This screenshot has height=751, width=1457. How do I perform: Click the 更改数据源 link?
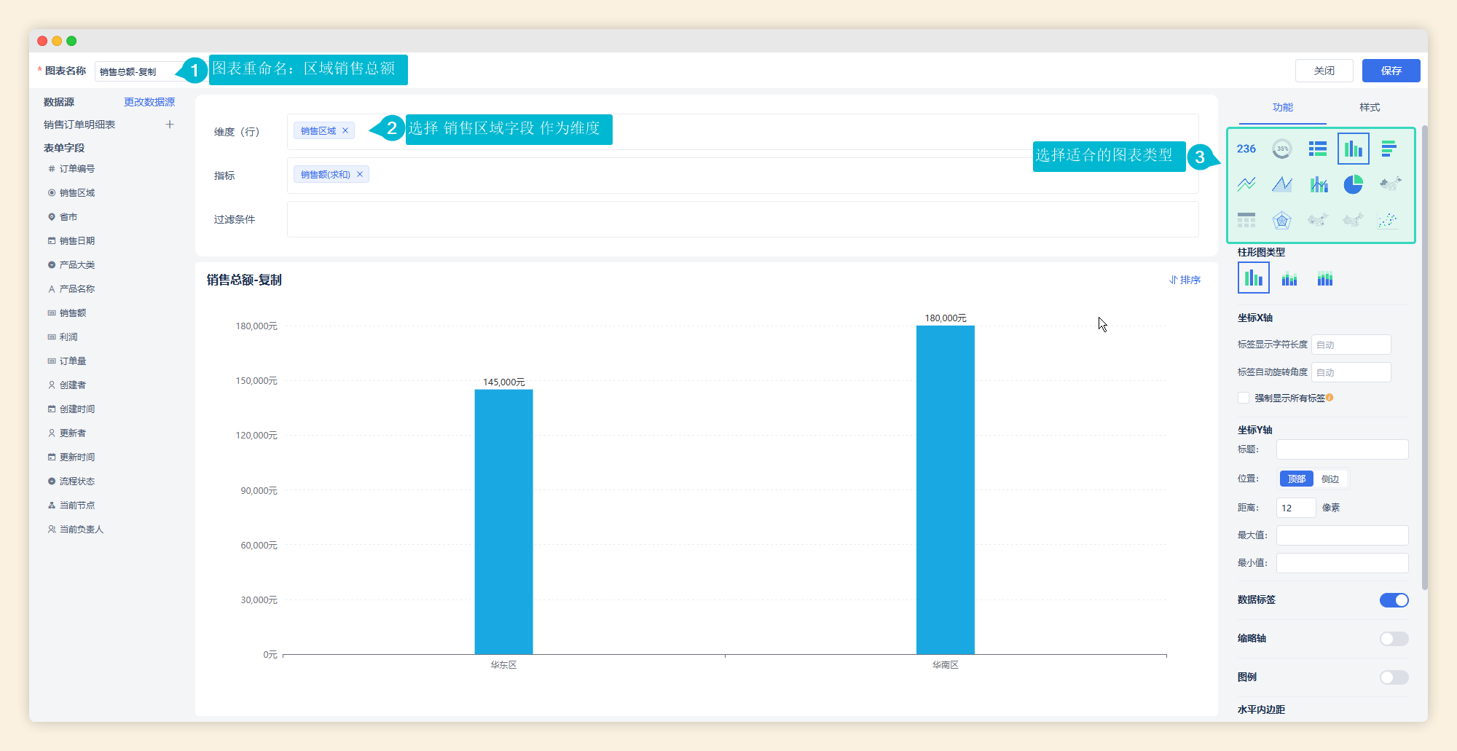tap(149, 102)
